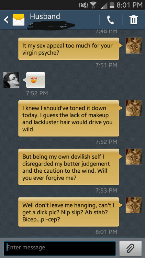Image resolution: width=145 pixels, height=258 pixels.
Task: Select the 'virgin psyche' message bubble
Action: click(69, 49)
